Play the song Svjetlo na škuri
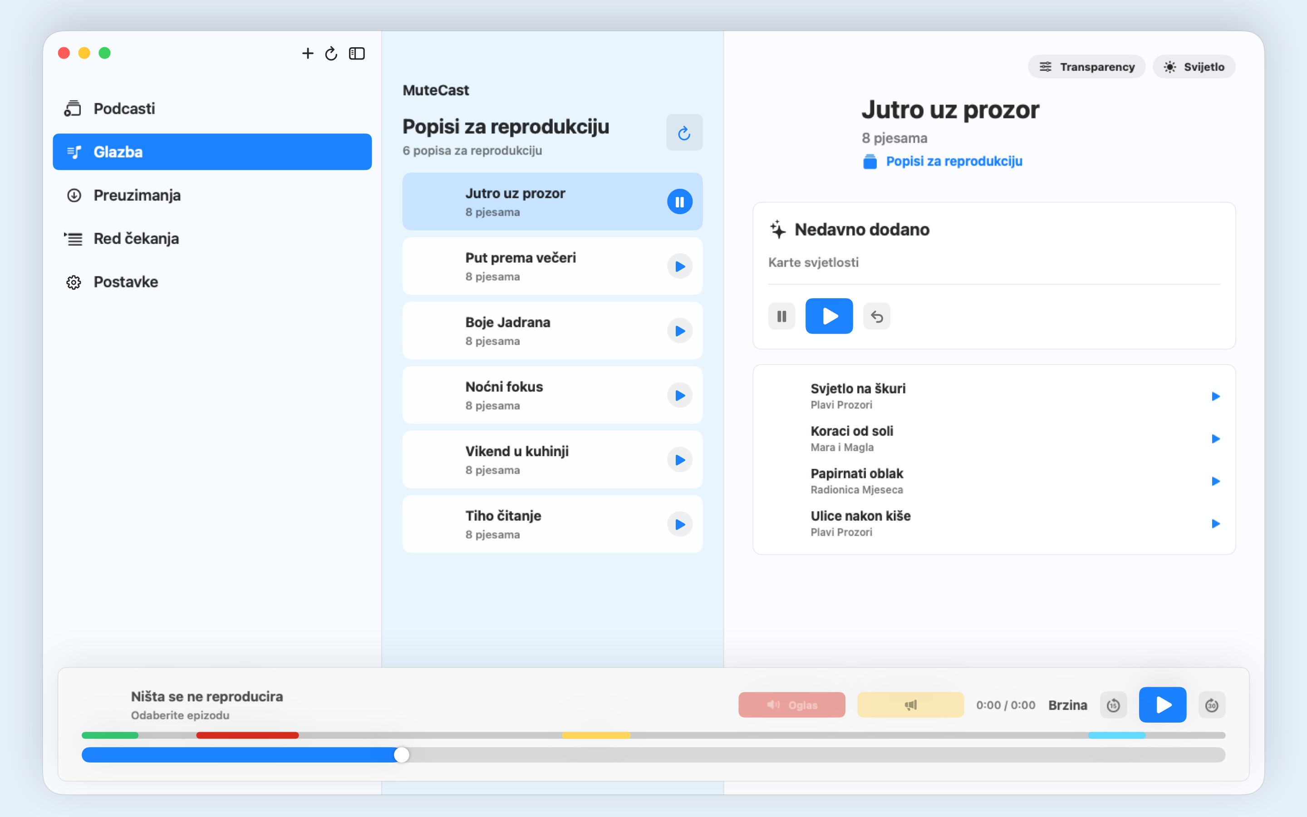This screenshot has width=1307, height=817. 1215,396
